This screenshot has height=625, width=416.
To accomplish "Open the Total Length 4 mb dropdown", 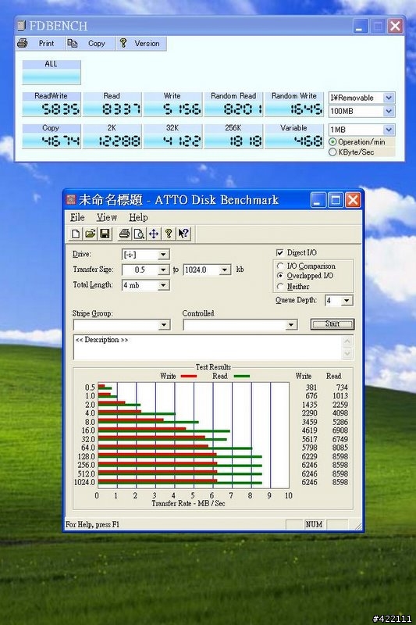I will (x=163, y=285).
